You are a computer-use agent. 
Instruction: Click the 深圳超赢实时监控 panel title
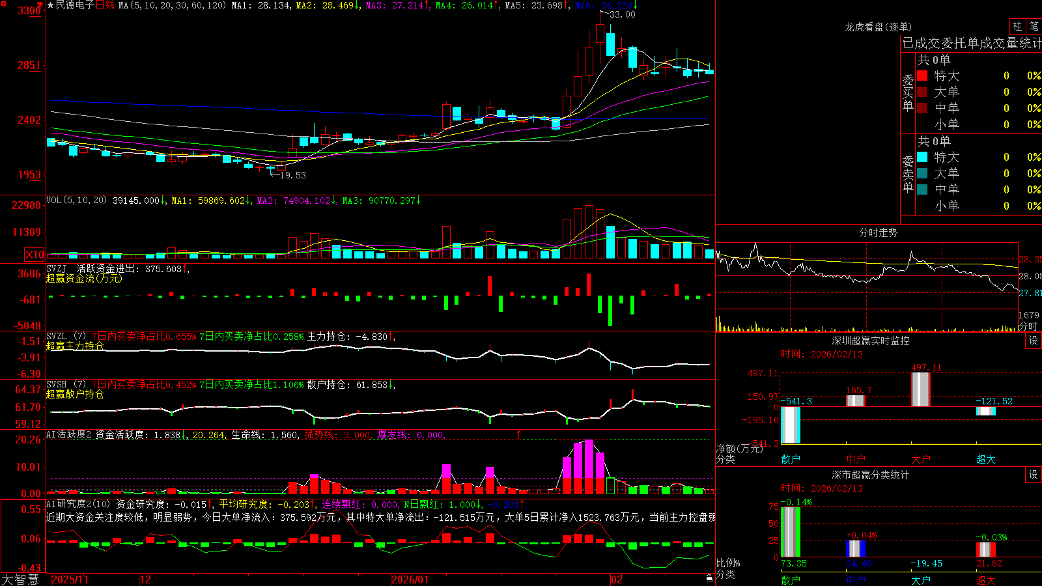click(871, 341)
